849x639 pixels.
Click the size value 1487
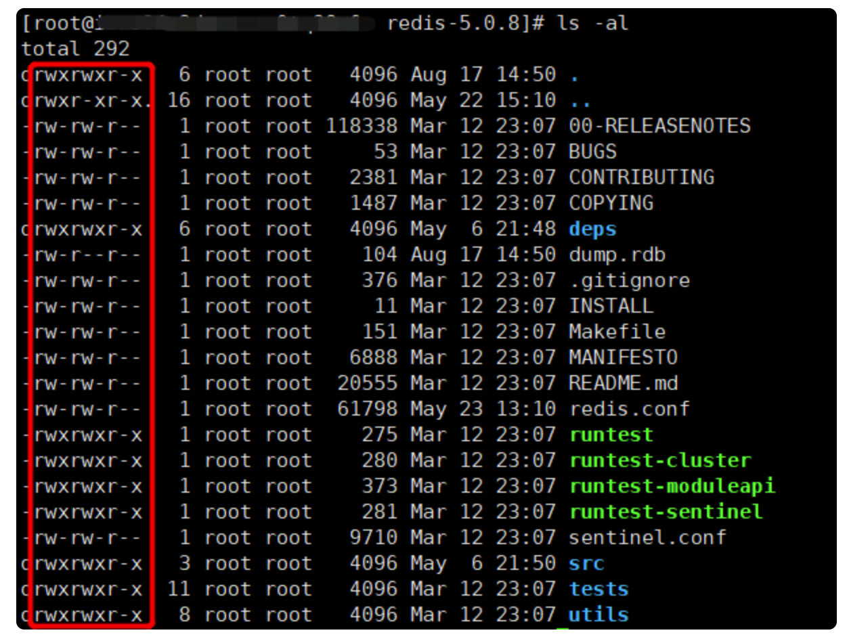point(374,203)
